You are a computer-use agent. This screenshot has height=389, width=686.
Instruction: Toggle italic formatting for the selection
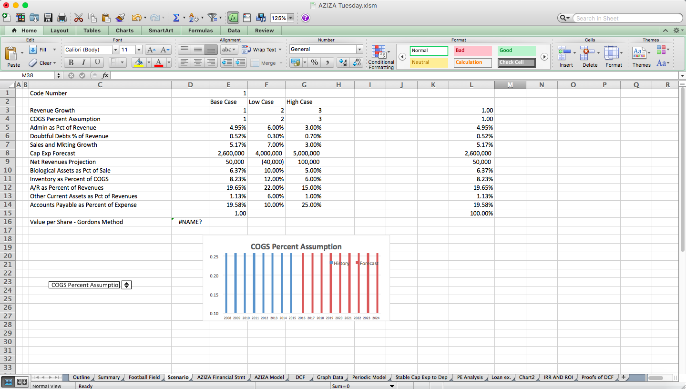(x=83, y=62)
